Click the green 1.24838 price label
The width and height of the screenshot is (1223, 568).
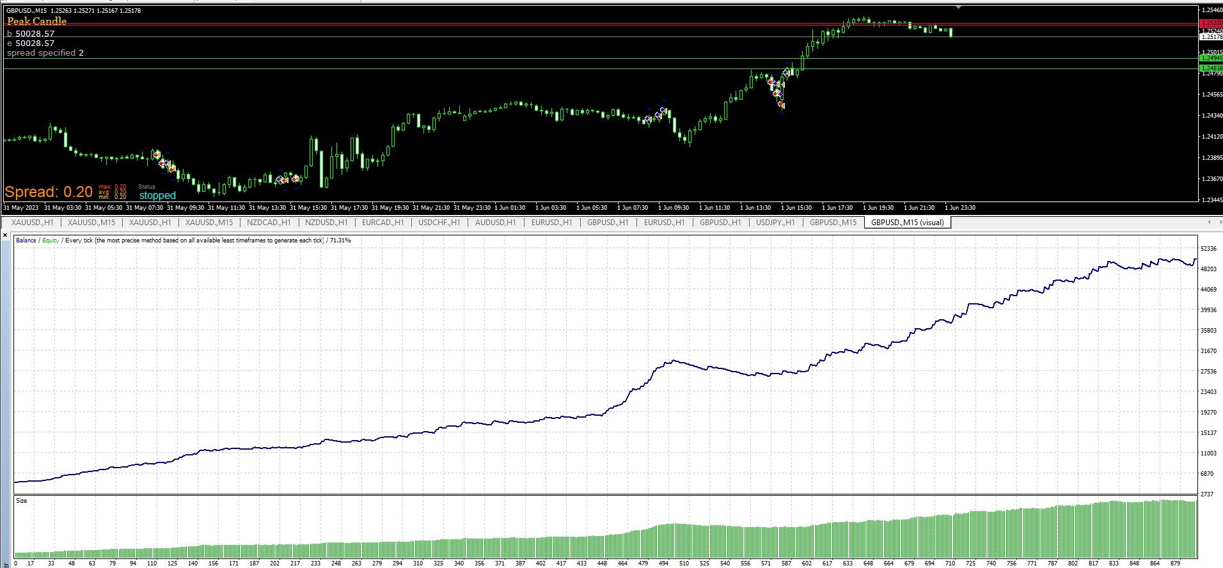(x=1210, y=68)
